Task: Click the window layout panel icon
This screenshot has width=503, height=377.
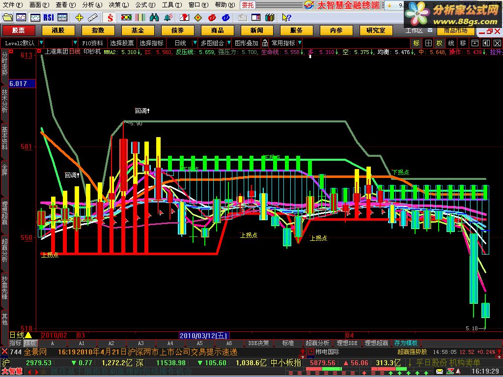Action: coord(256,17)
